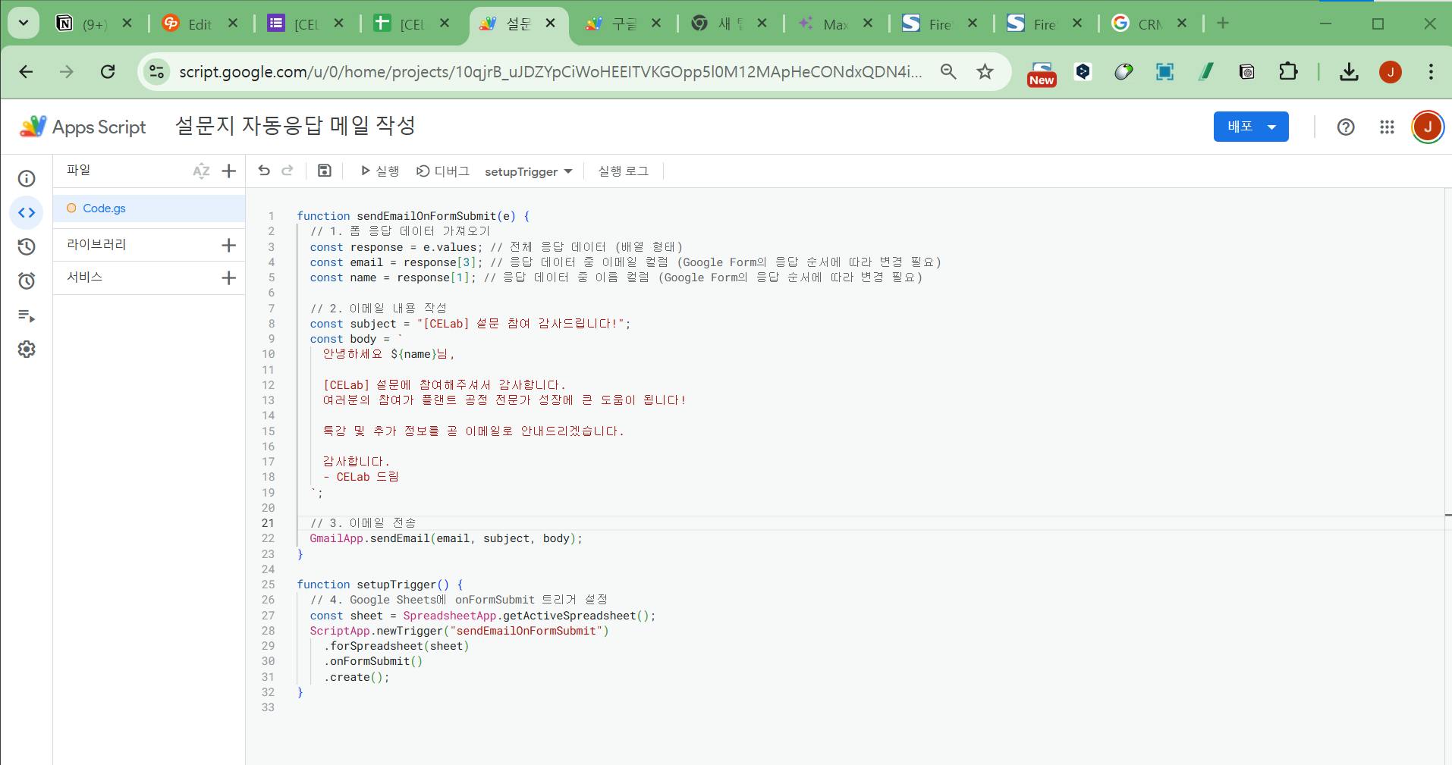Open the setupTrigger function dropdown
1452x765 pixels.
point(529,171)
